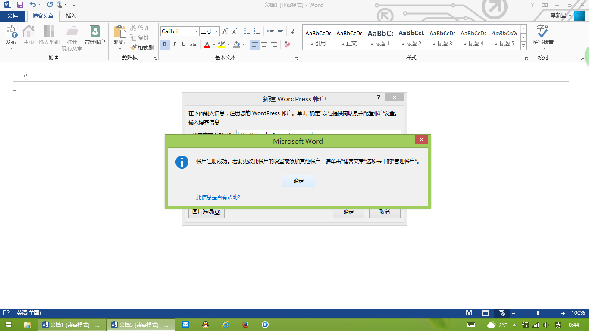Open the Basic Text dialog launcher

[296, 59]
